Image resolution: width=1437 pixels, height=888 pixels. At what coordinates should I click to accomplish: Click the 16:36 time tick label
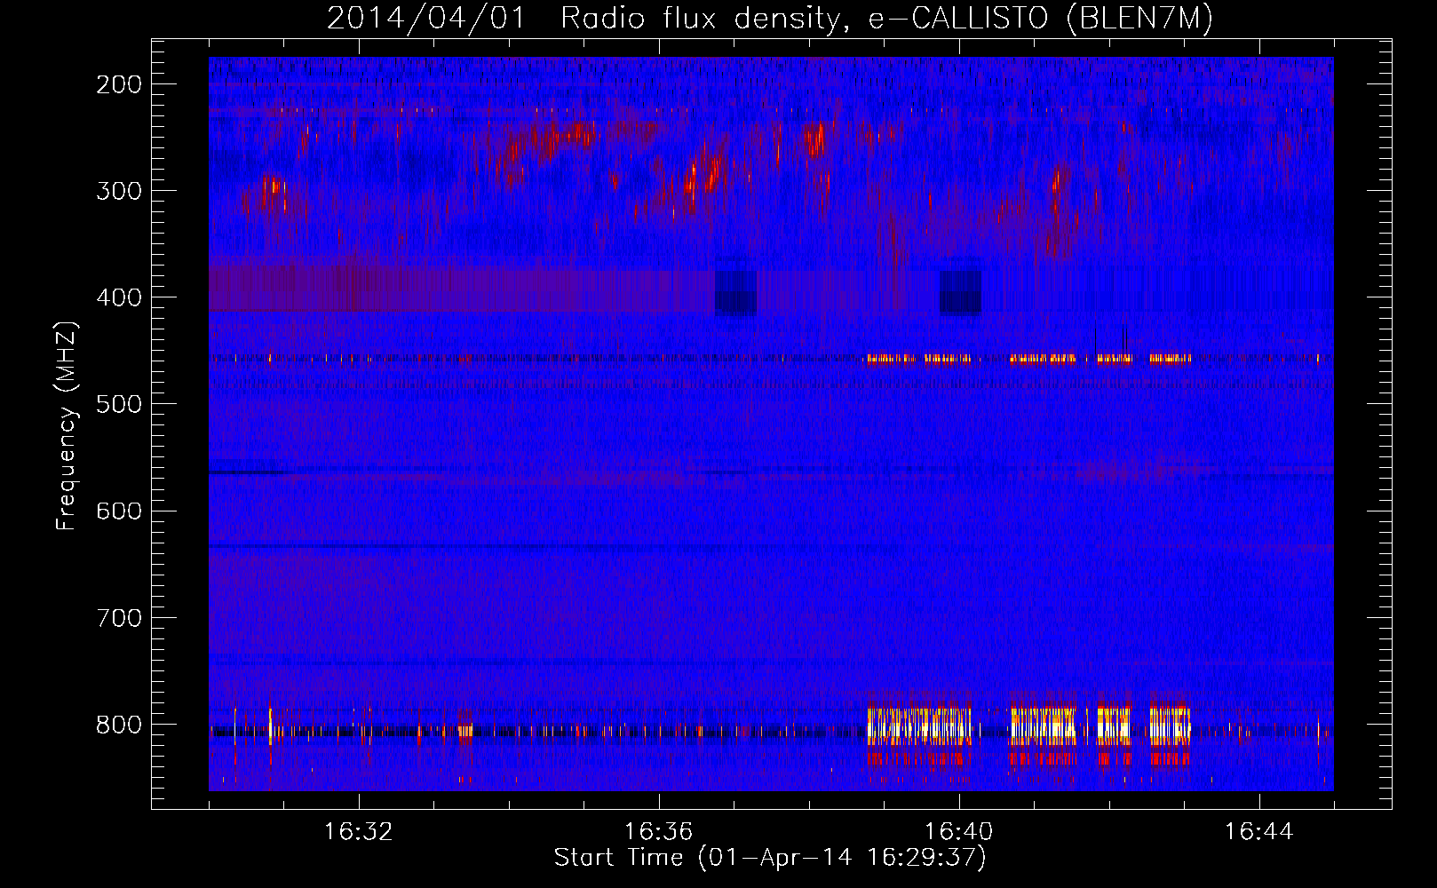click(x=659, y=832)
